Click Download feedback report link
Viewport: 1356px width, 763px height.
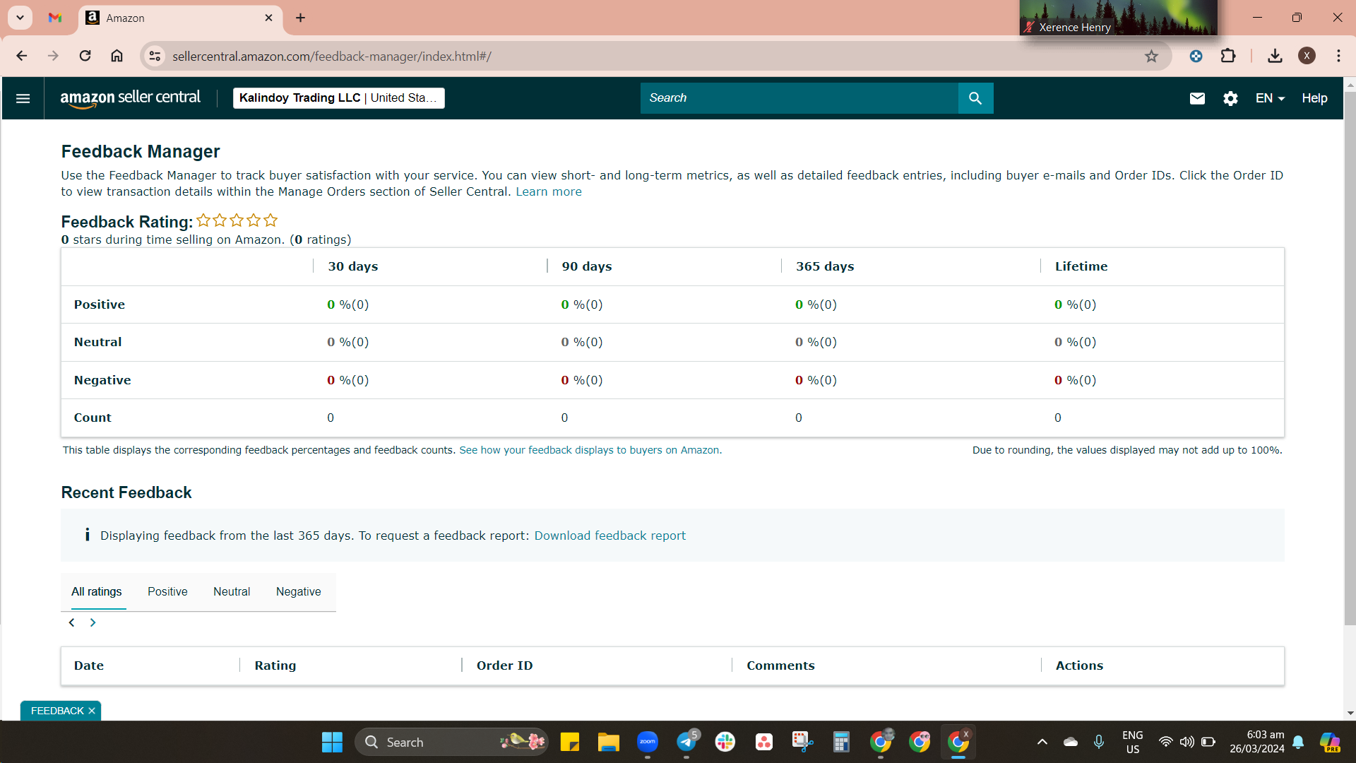[x=609, y=536]
